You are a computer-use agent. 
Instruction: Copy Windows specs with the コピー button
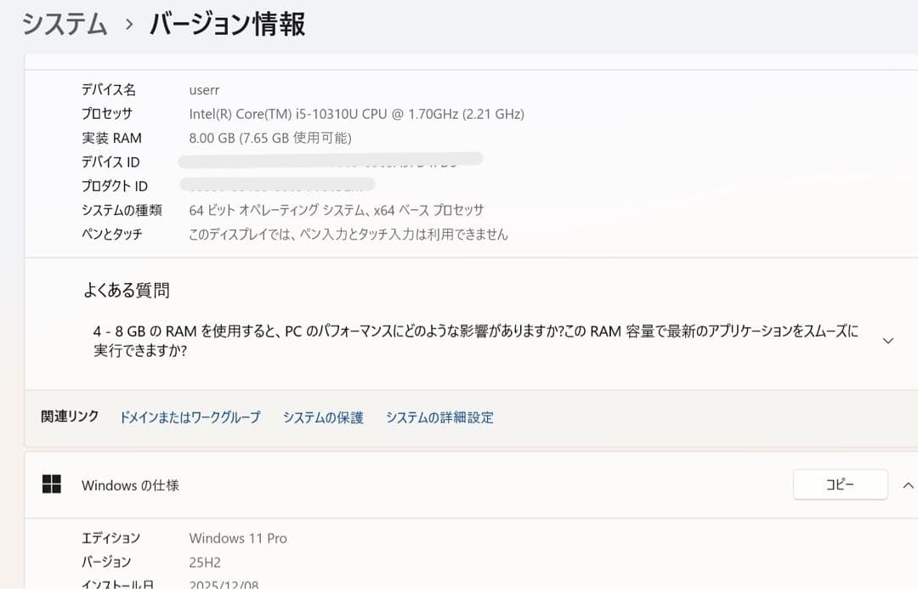click(x=840, y=484)
